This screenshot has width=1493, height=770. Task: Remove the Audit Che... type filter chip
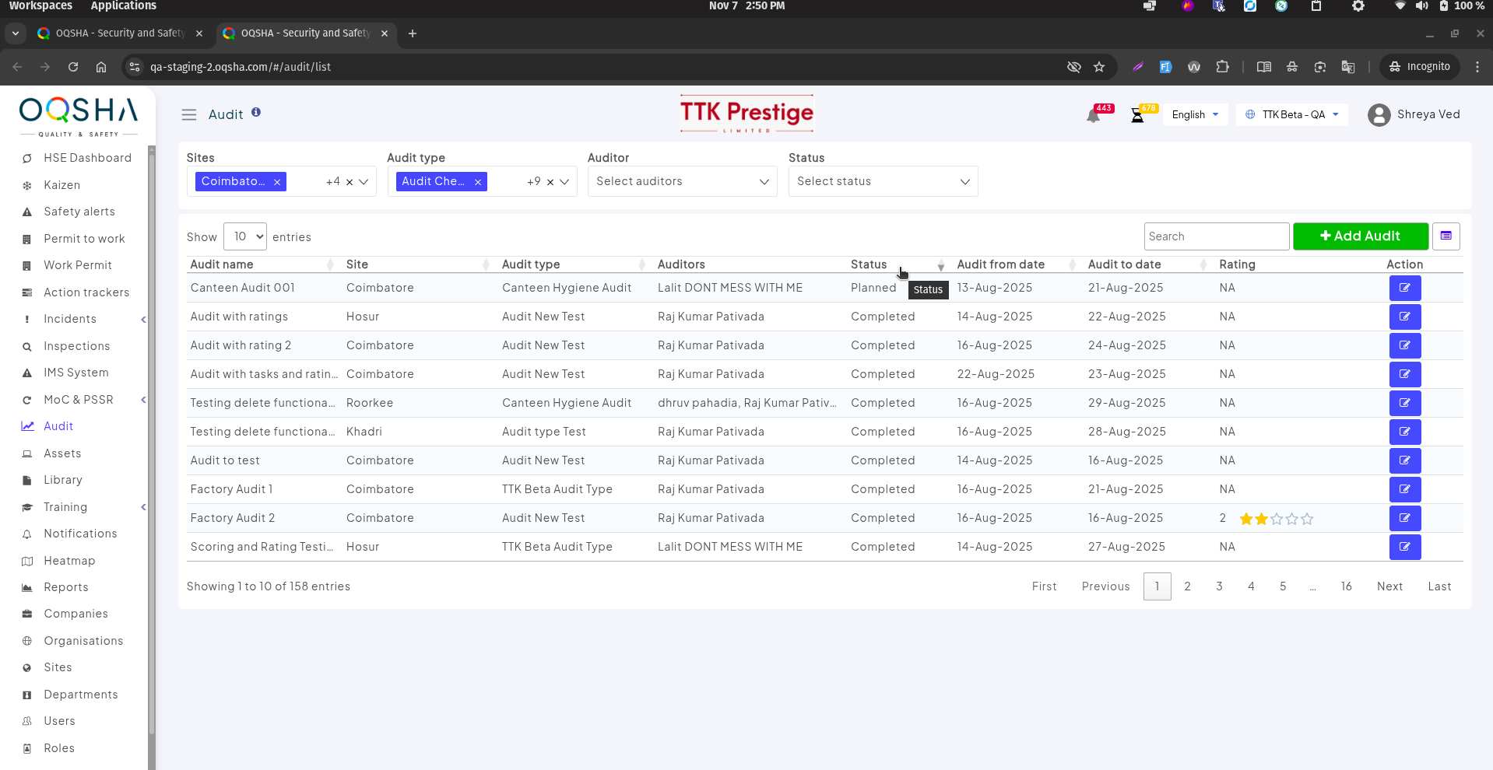[x=478, y=182]
